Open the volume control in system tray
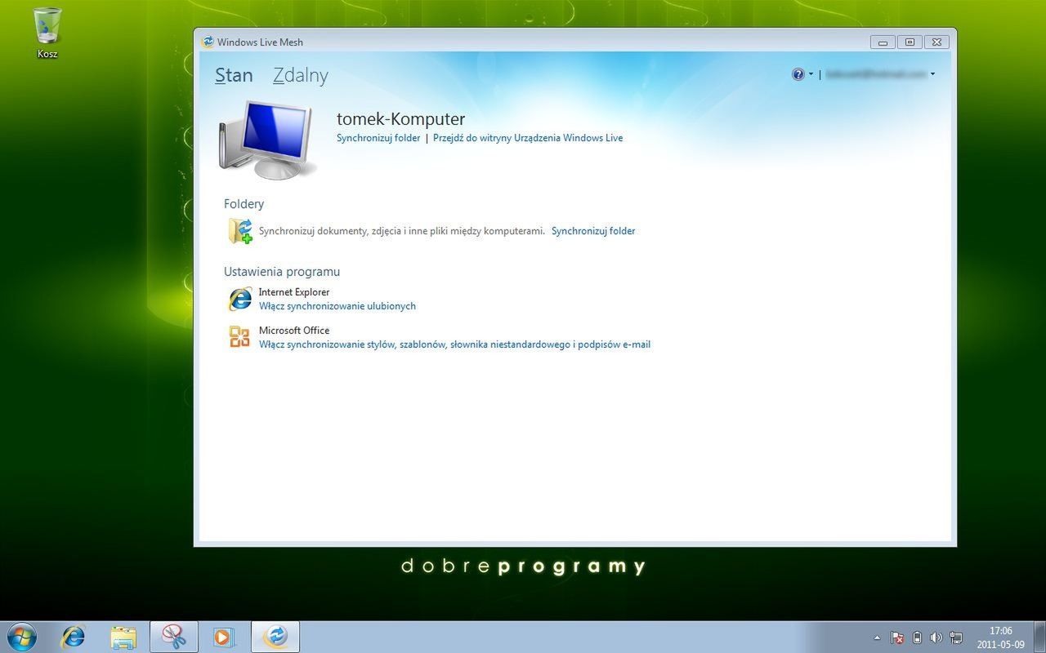 tap(936, 637)
